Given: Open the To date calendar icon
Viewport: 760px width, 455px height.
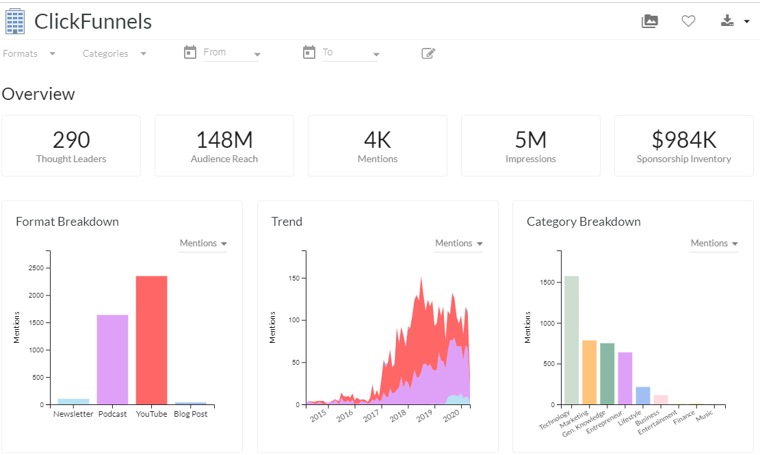Looking at the screenshot, I should (309, 52).
